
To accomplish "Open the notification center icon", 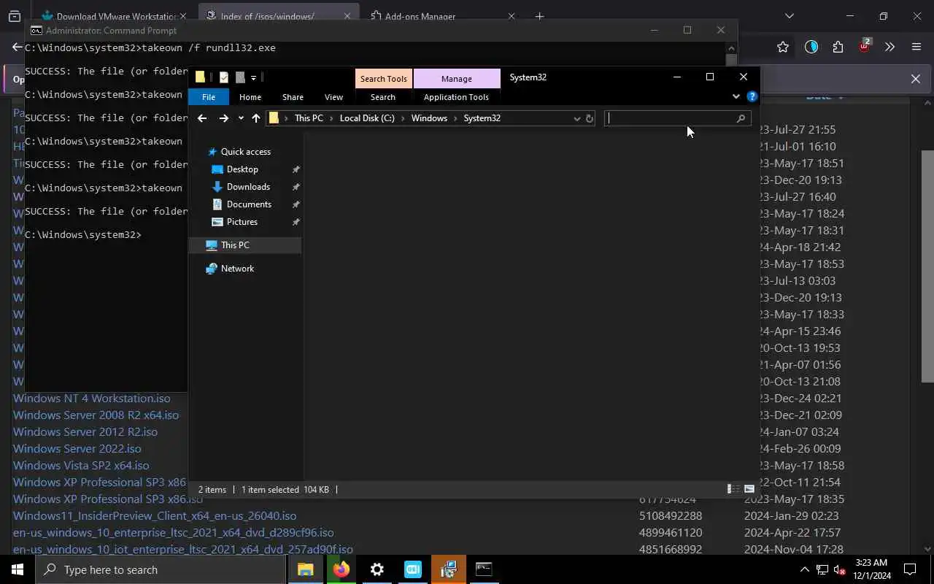I will (910, 569).
